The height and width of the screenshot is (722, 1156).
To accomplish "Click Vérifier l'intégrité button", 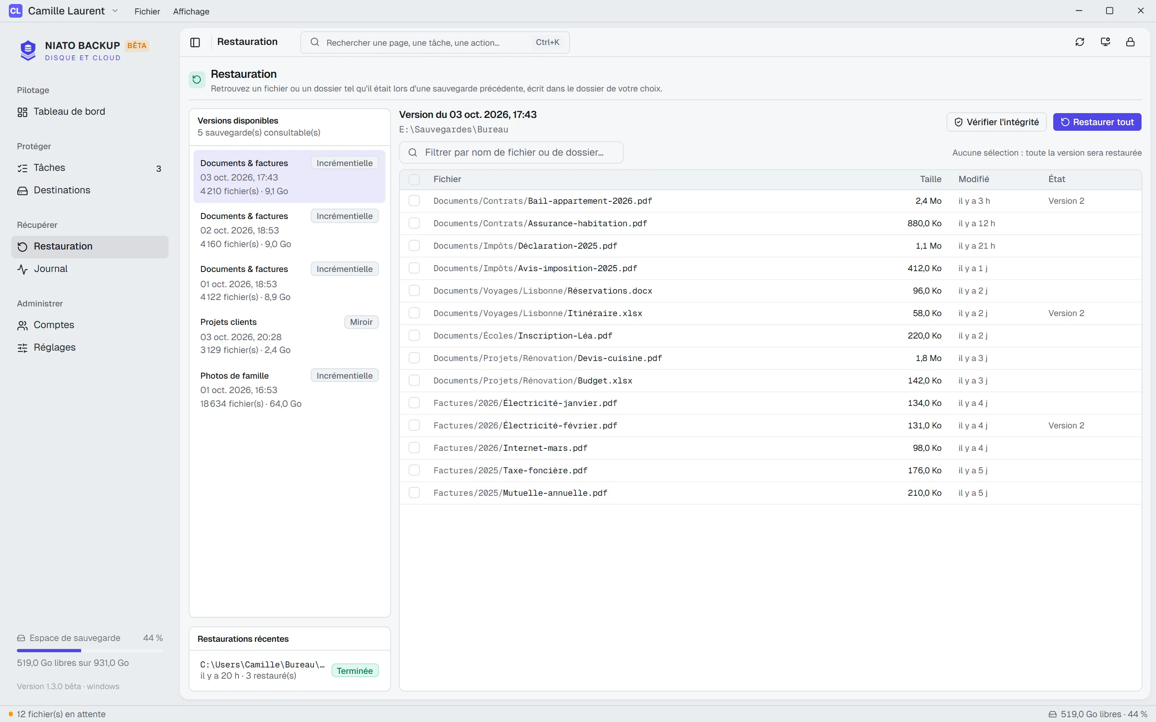I will 996,122.
